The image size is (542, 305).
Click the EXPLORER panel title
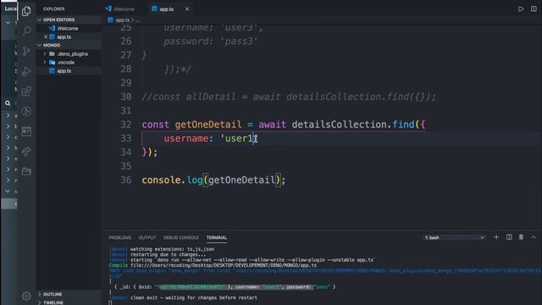[x=54, y=9]
